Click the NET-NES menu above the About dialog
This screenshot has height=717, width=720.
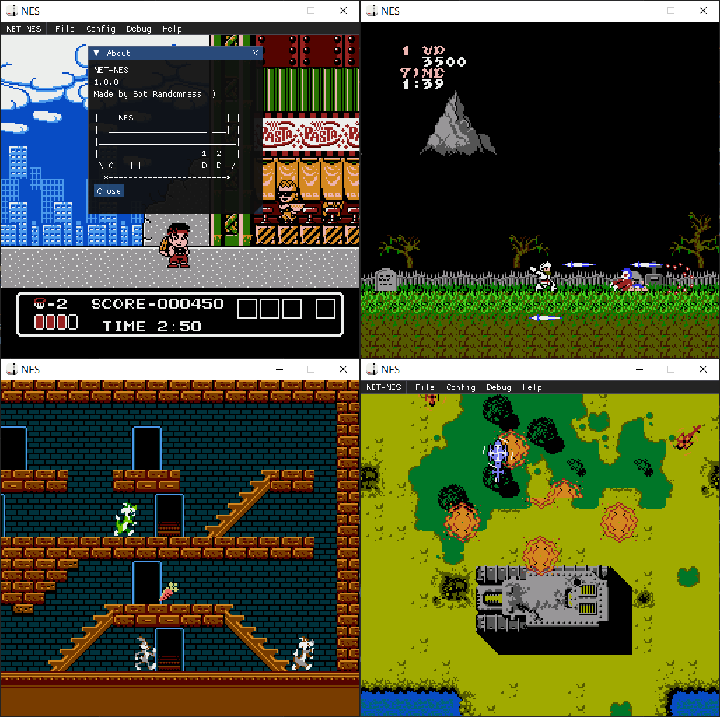(x=24, y=29)
